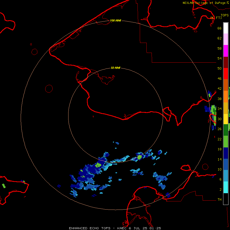This screenshot has height=230, width=230.
Task: Select the dark red maroon legend band
Action: coord(226,62)
